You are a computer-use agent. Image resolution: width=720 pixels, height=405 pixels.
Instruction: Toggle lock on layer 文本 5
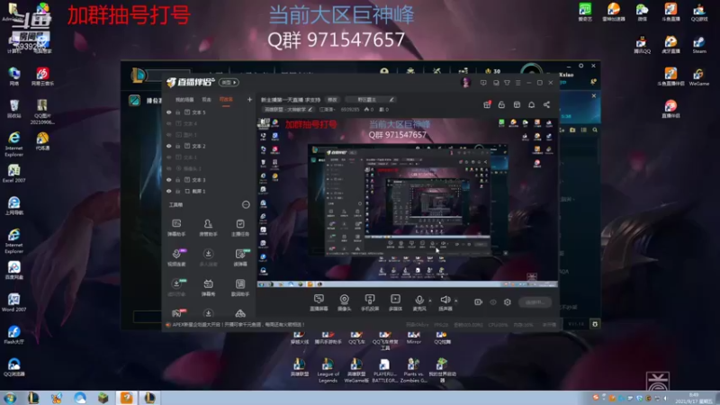click(x=177, y=112)
